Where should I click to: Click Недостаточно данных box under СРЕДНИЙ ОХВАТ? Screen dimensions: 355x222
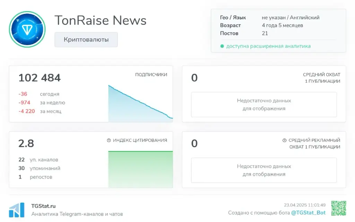(x=264, y=104)
